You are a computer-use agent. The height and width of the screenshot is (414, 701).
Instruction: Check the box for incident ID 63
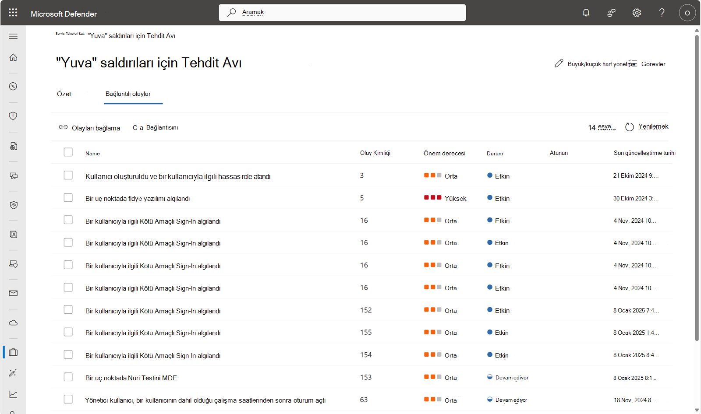(x=68, y=399)
